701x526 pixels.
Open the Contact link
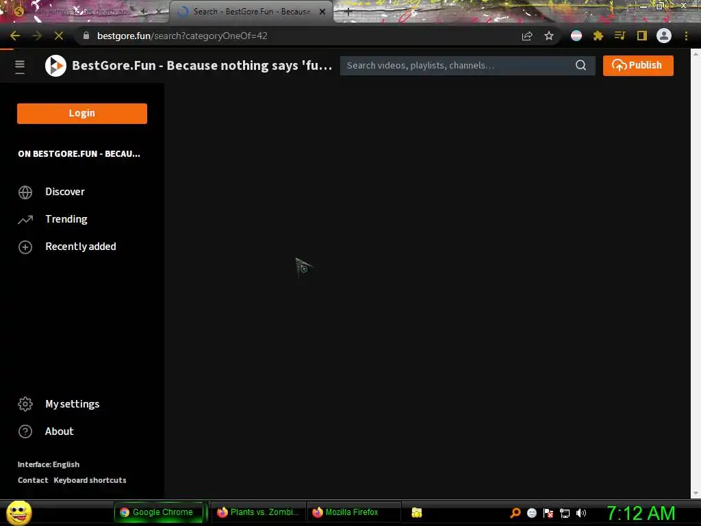pos(33,480)
